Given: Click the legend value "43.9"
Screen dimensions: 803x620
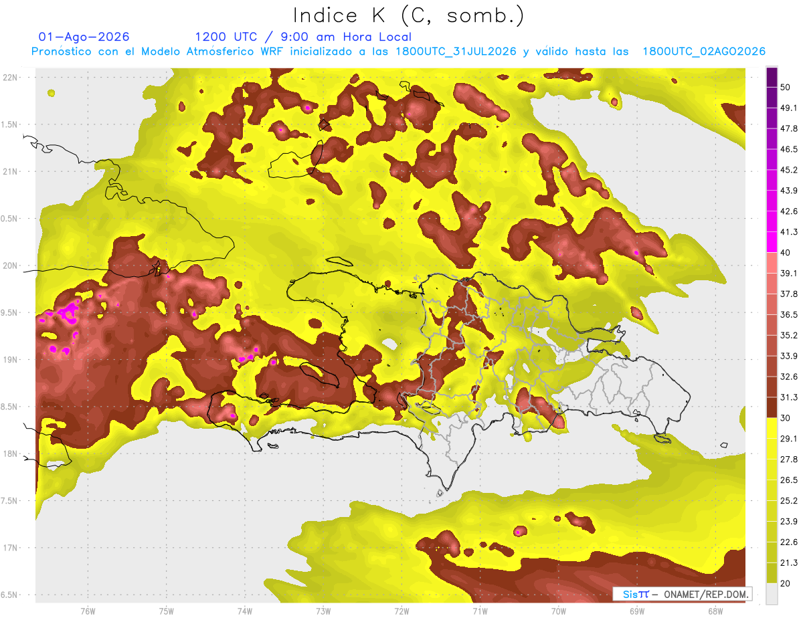Looking at the screenshot, I should point(789,191).
